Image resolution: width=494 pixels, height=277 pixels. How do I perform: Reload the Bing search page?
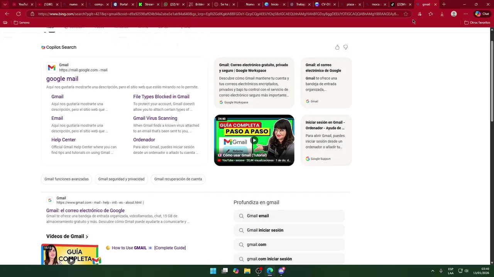18,14
